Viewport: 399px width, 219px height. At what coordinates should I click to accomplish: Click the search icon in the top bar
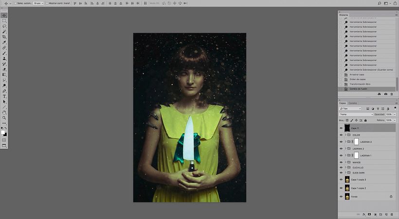380,3
